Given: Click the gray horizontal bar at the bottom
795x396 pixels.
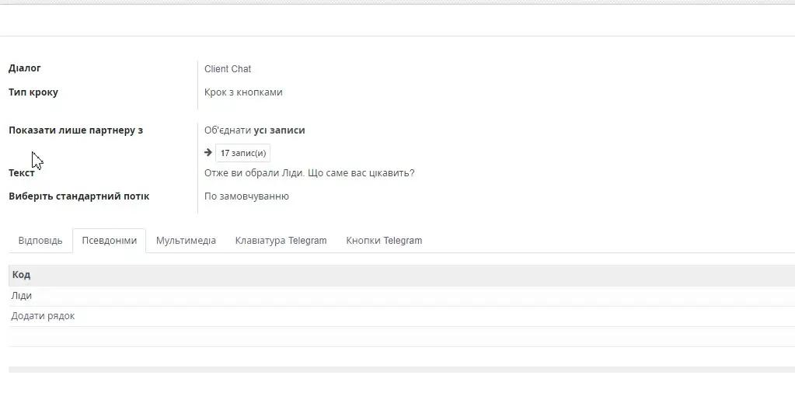Looking at the screenshot, I should (401, 370).
